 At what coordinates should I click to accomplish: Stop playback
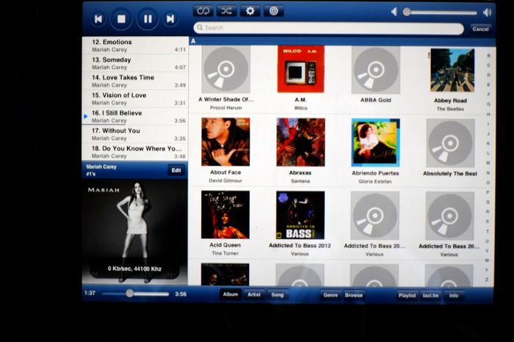click(121, 19)
